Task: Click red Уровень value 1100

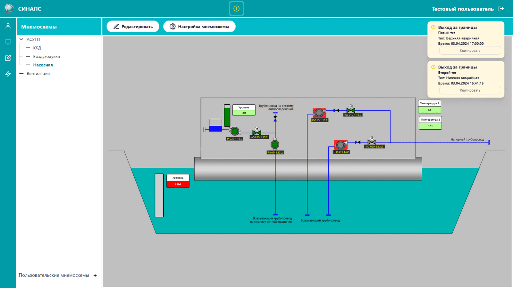Action: point(178,184)
